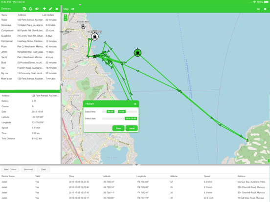The image size is (270, 202).
Task: Click report row with time 2018-10-08 03:22:35
Action: pyautogui.click(x=135, y=182)
